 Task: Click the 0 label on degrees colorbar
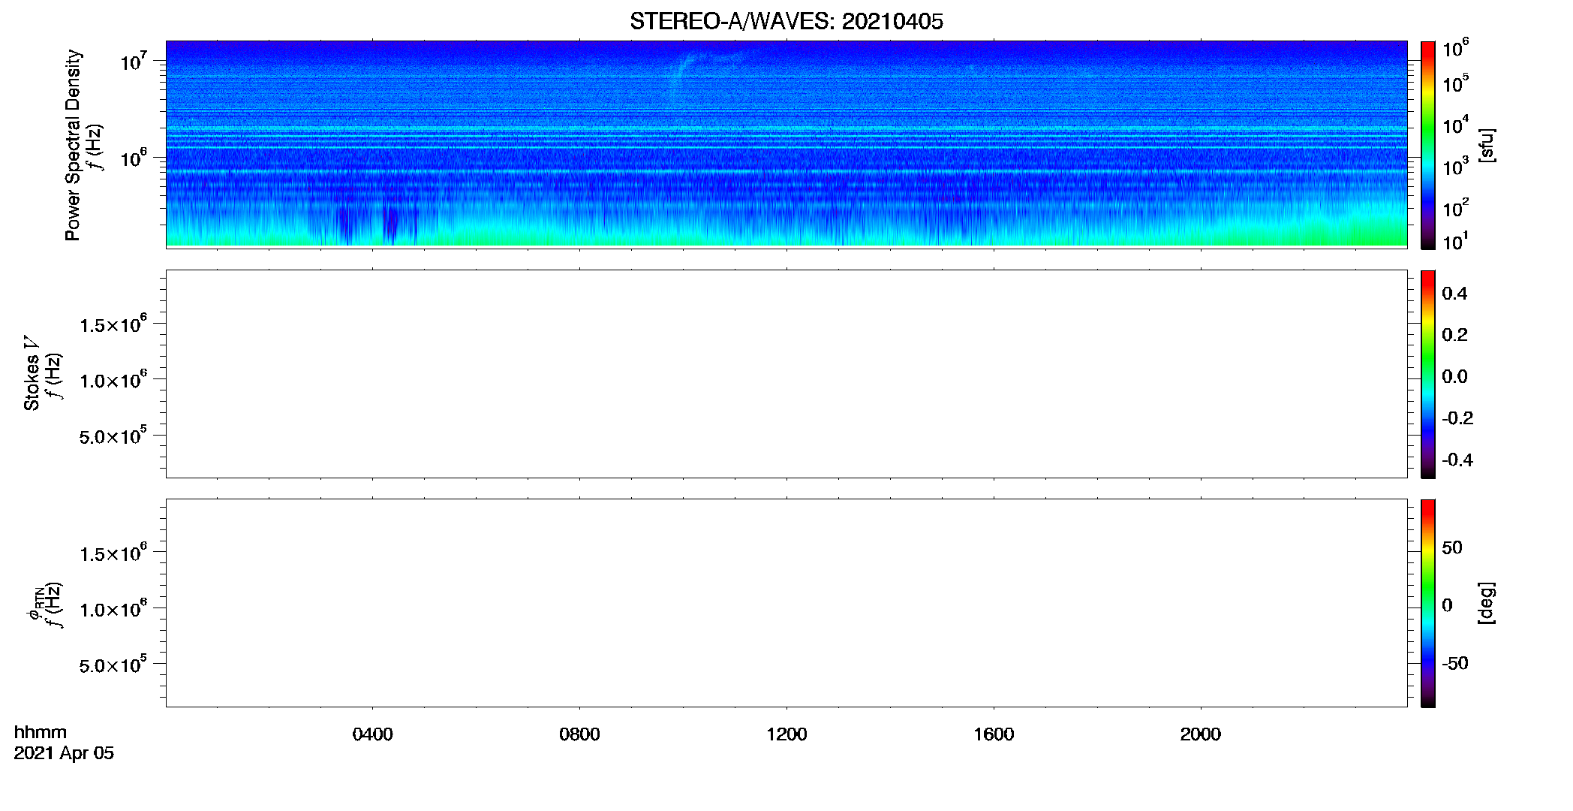[1447, 605]
